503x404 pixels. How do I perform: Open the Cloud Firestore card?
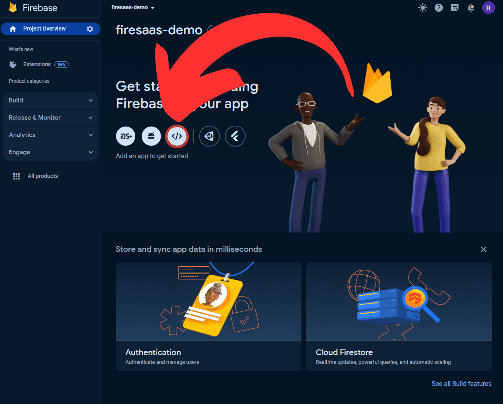399,316
